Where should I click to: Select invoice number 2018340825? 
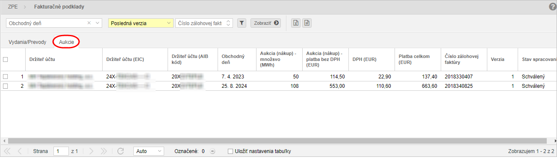tap(459, 86)
